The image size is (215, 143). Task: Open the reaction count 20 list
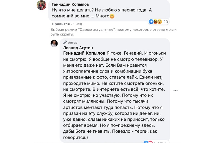[166, 21]
